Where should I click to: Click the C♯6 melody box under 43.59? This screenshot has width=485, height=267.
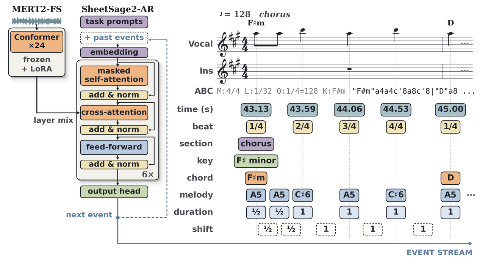coord(303,195)
